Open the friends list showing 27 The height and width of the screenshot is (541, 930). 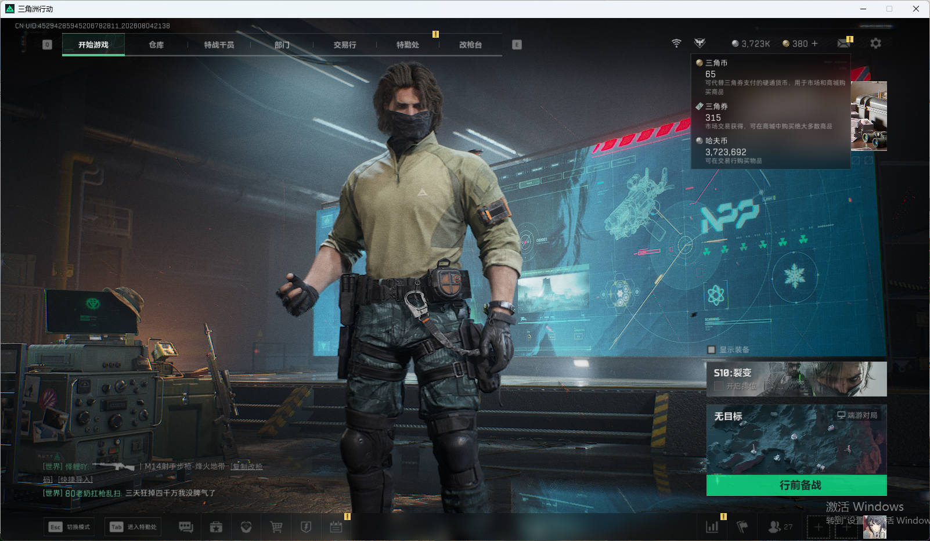point(780,527)
